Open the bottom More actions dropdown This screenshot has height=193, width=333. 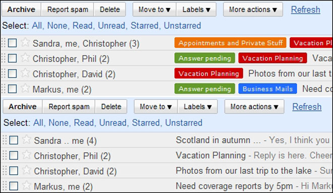click(x=254, y=107)
